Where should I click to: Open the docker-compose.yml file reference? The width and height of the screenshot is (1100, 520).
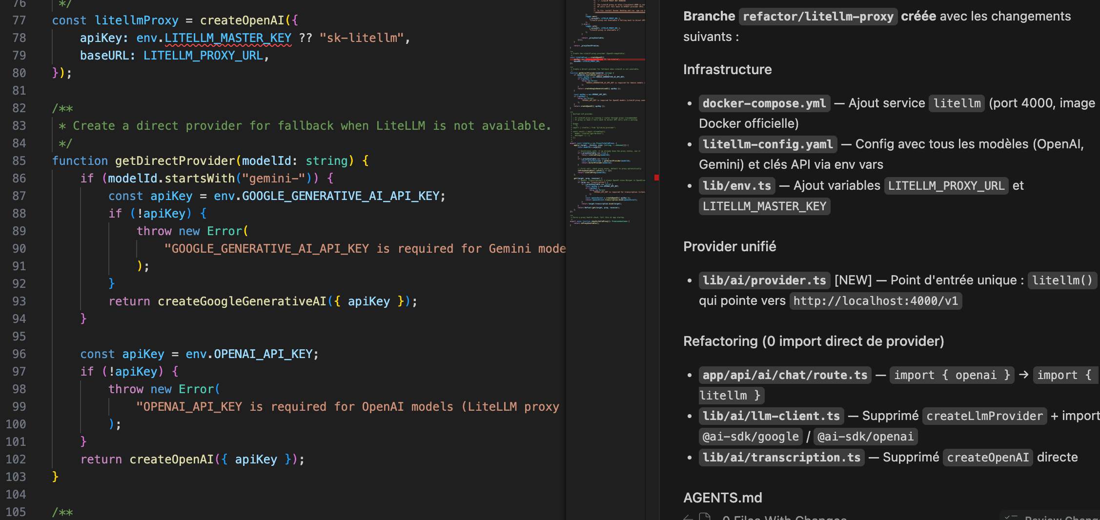(x=764, y=103)
